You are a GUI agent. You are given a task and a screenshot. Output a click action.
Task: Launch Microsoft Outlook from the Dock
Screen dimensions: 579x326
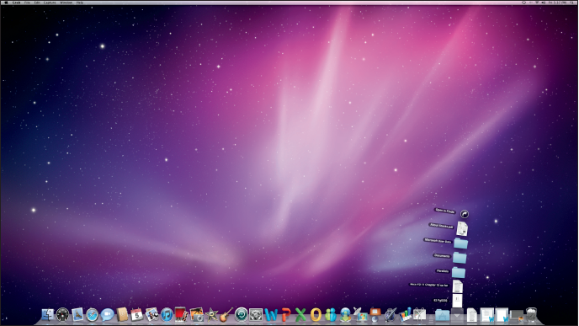pos(316,315)
